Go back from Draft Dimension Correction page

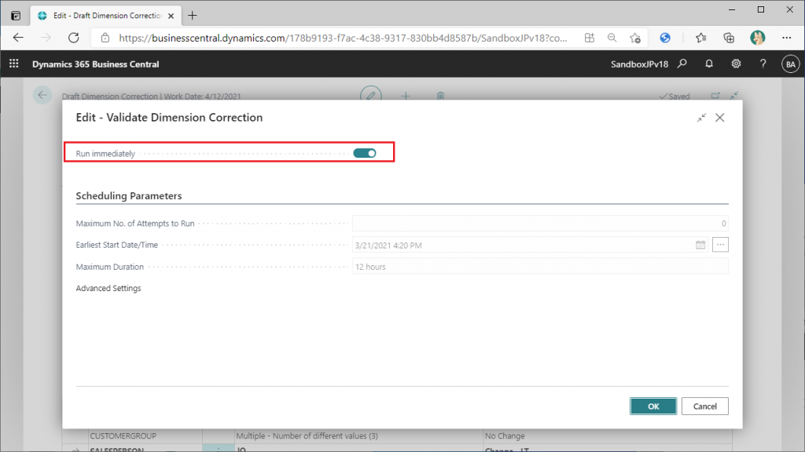42,95
